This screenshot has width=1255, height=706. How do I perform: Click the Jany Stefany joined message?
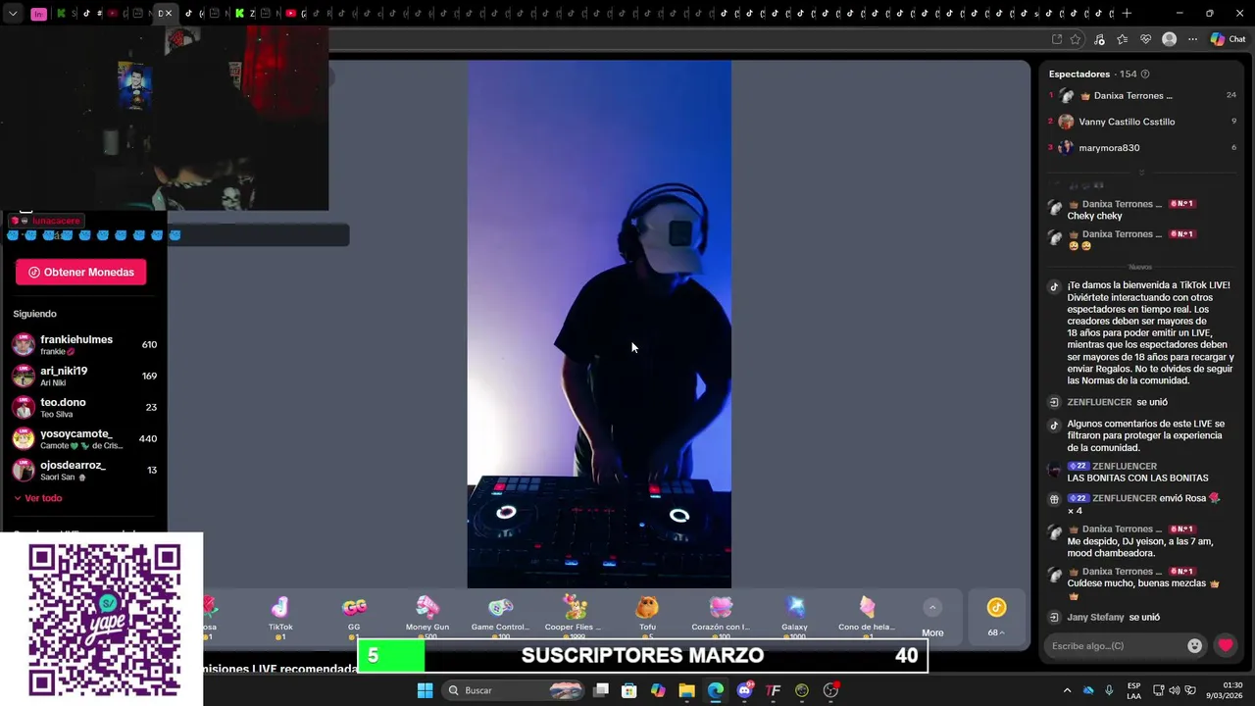click(1114, 617)
